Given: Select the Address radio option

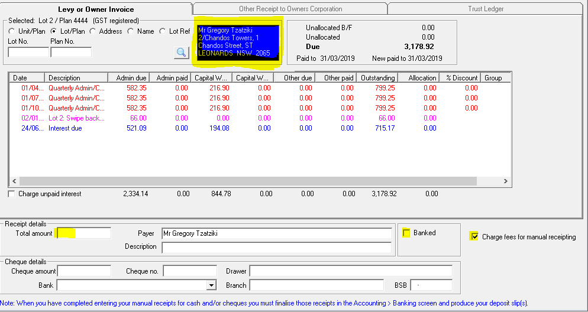Looking at the screenshot, I should [x=93, y=31].
